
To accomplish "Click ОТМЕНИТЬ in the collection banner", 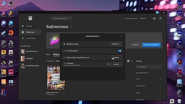I will [136, 45].
